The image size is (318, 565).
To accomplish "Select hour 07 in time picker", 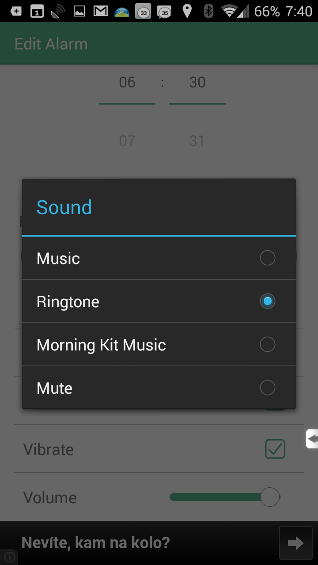I will tap(127, 141).
